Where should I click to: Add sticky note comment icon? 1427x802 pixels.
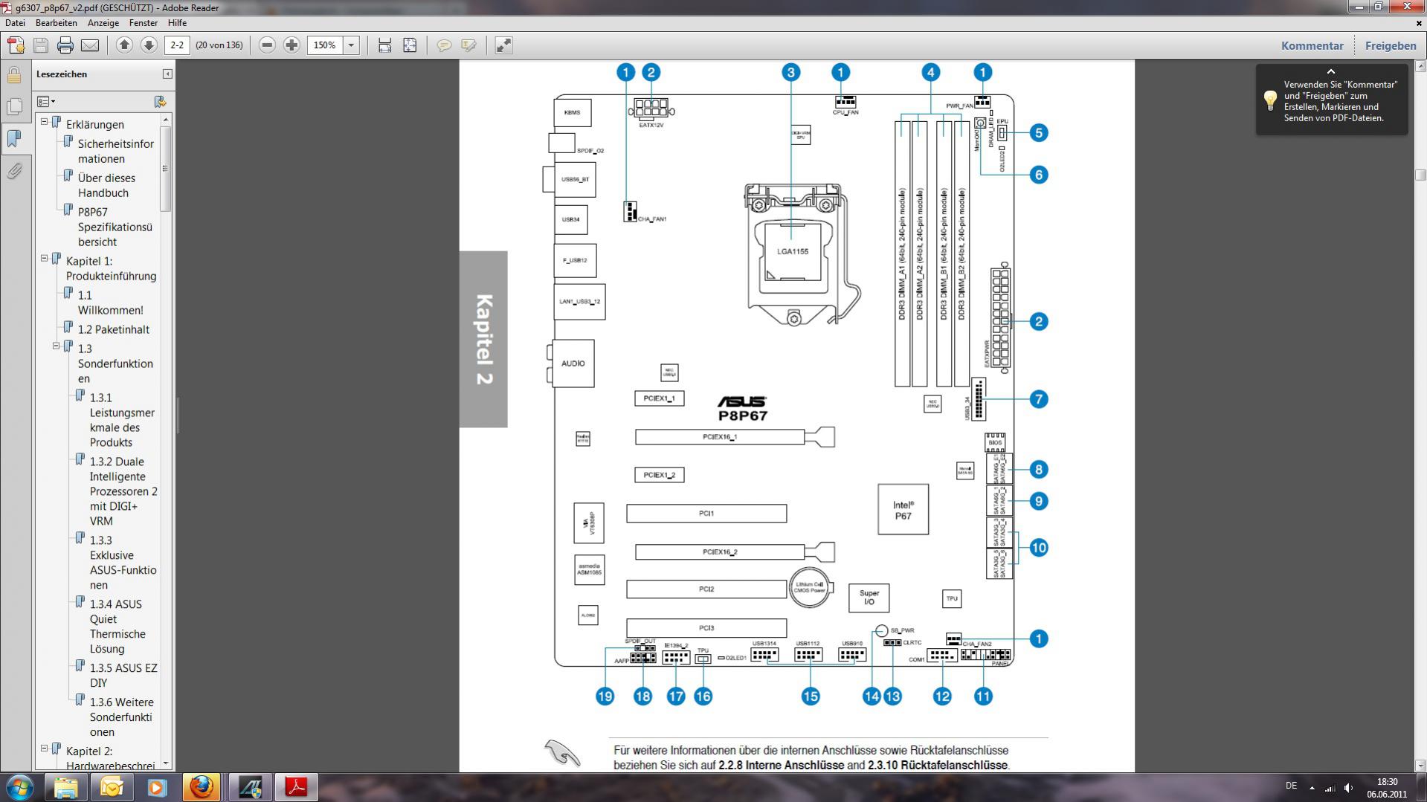coord(444,45)
